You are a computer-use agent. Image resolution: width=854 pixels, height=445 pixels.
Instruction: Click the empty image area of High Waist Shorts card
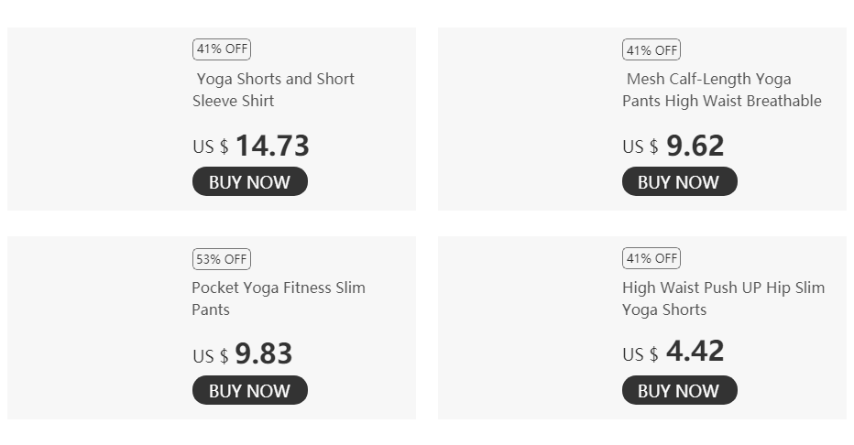point(527,328)
